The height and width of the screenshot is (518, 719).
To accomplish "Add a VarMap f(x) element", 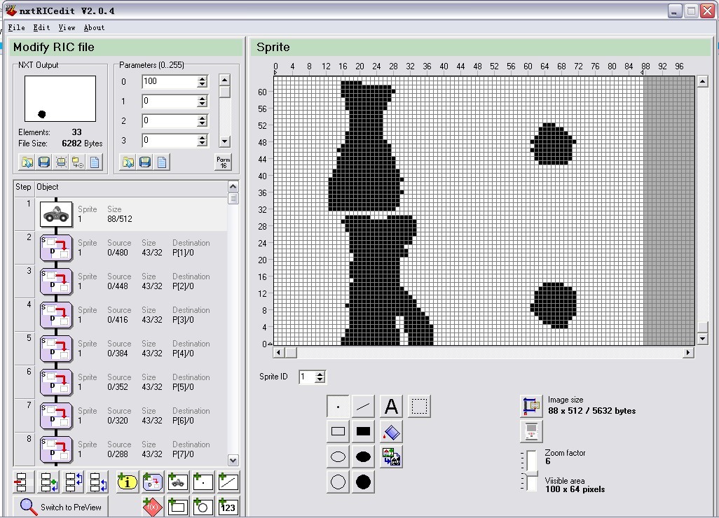I will point(152,507).
